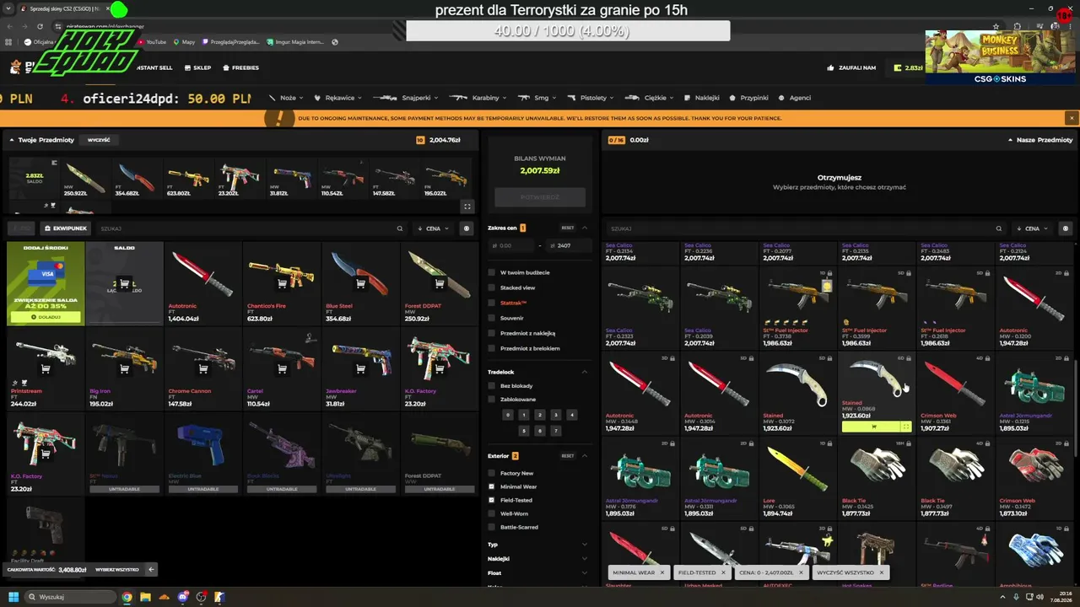Image resolution: width=1080 pixels, height=607 pixels.
Task: Enable the Well-Worn exterior filter
Action: click(492, 513)
